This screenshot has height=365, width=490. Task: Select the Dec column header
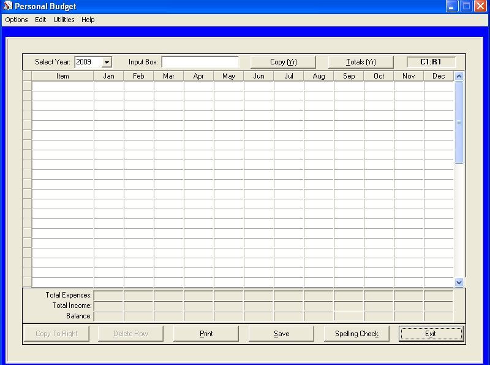pos(438,75)
